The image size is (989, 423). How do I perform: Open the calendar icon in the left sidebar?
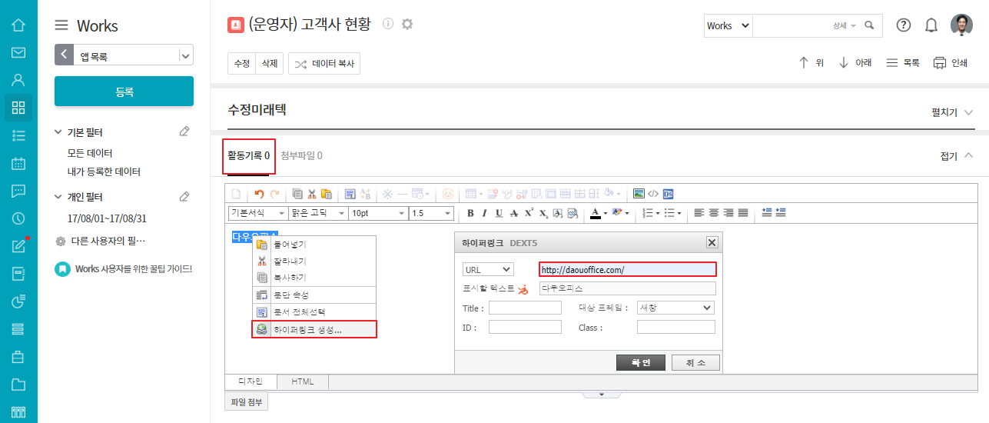pos(18,163)
